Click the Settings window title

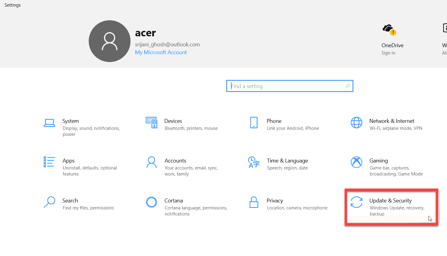tap(13, 5)
